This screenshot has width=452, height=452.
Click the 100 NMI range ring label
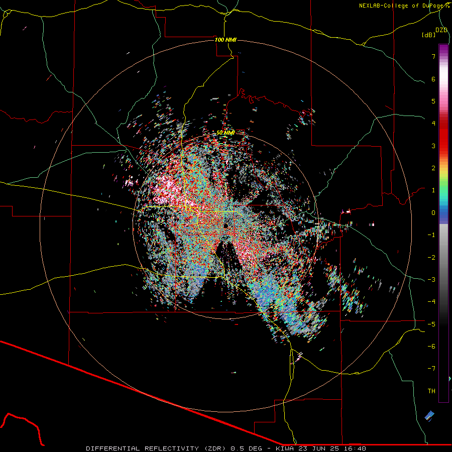tap(225, 40)
